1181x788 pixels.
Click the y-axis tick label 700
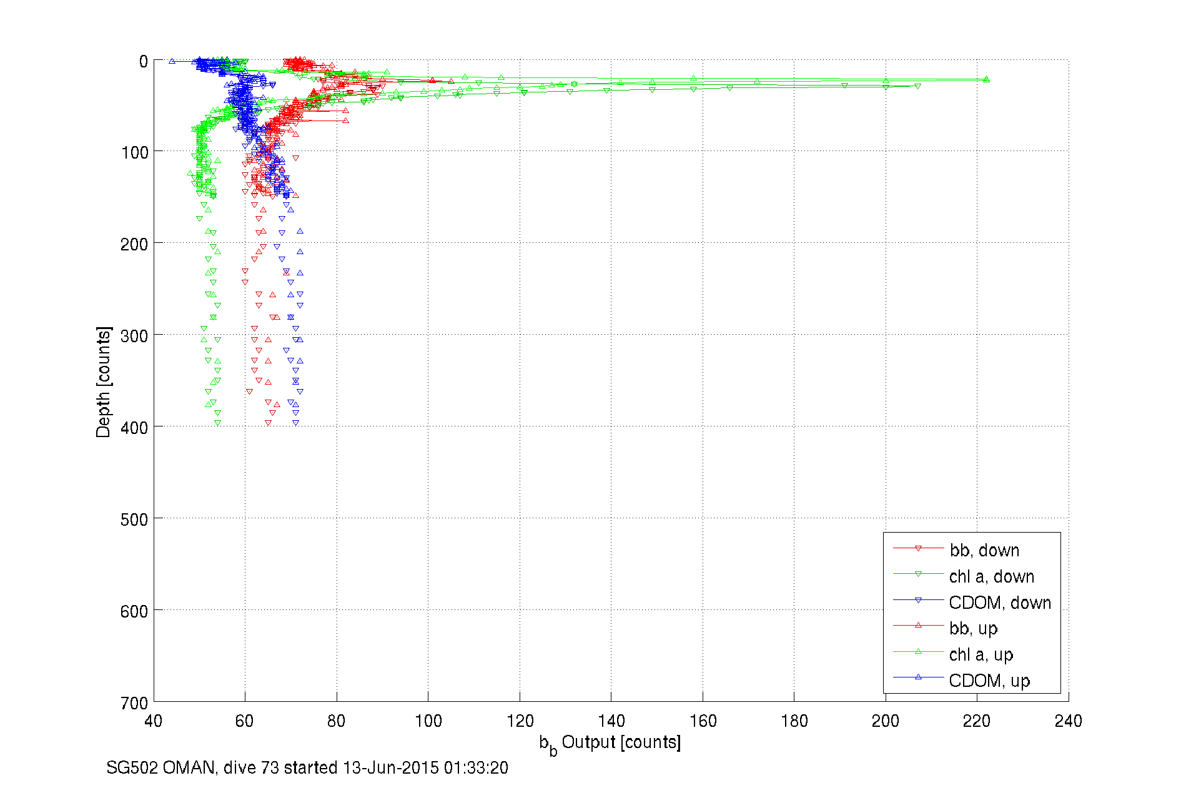click(x=134, y=702)
